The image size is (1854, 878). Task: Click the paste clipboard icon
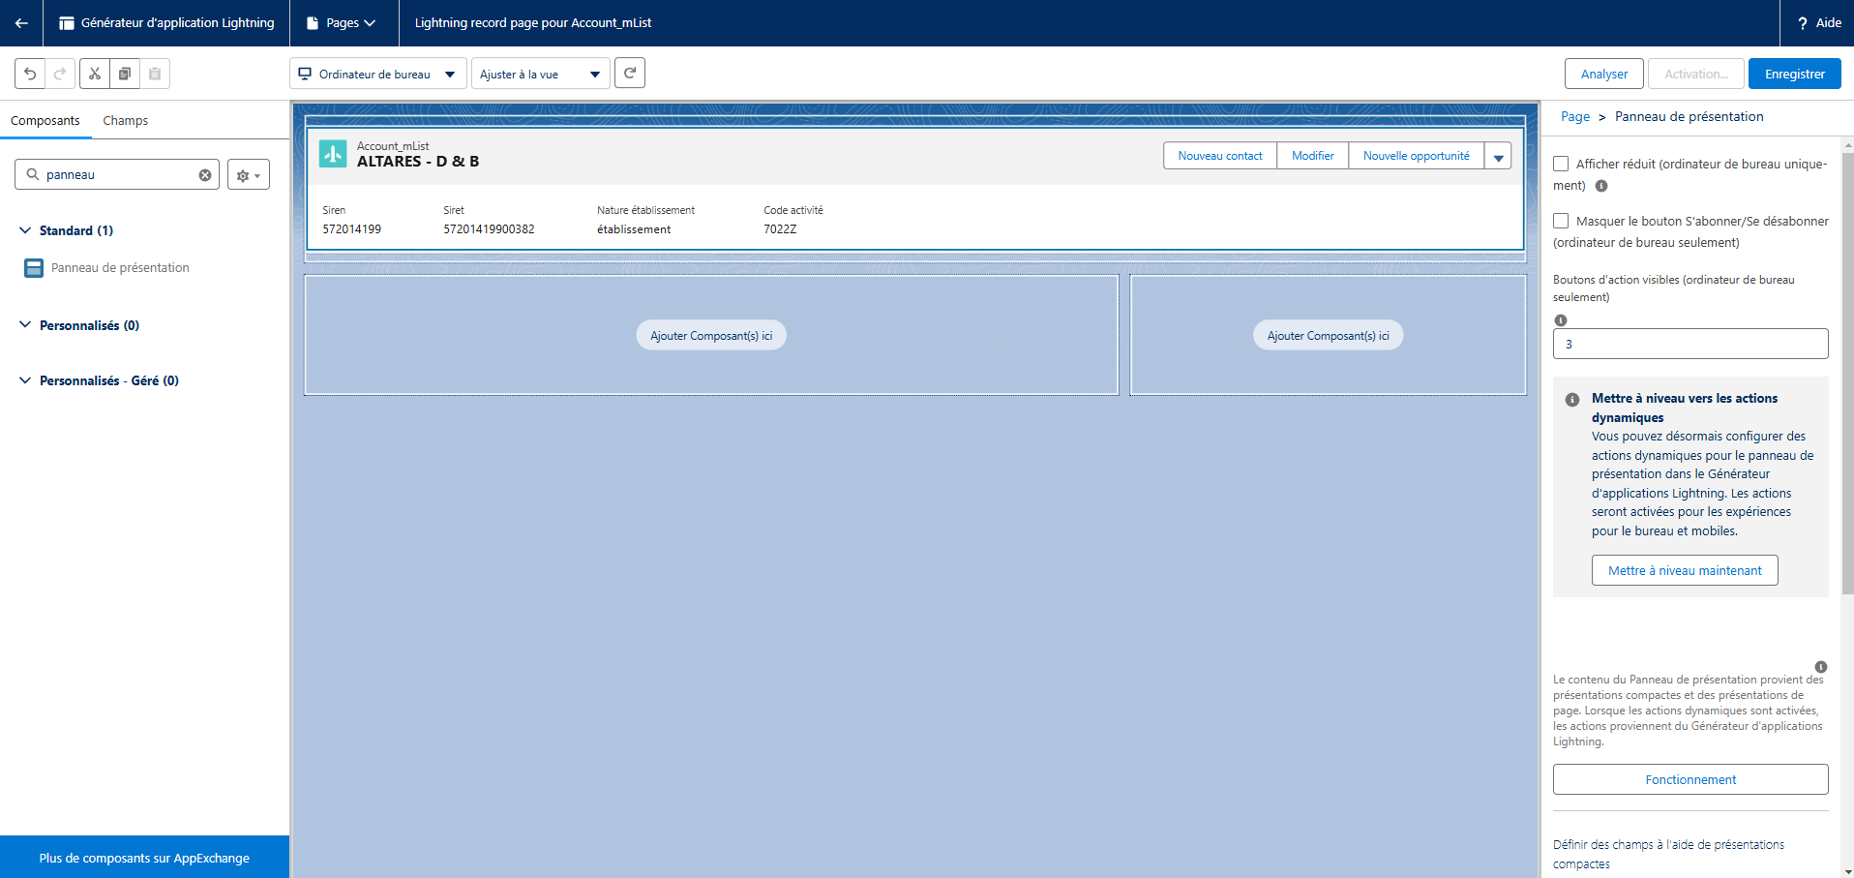pos(155,74)
